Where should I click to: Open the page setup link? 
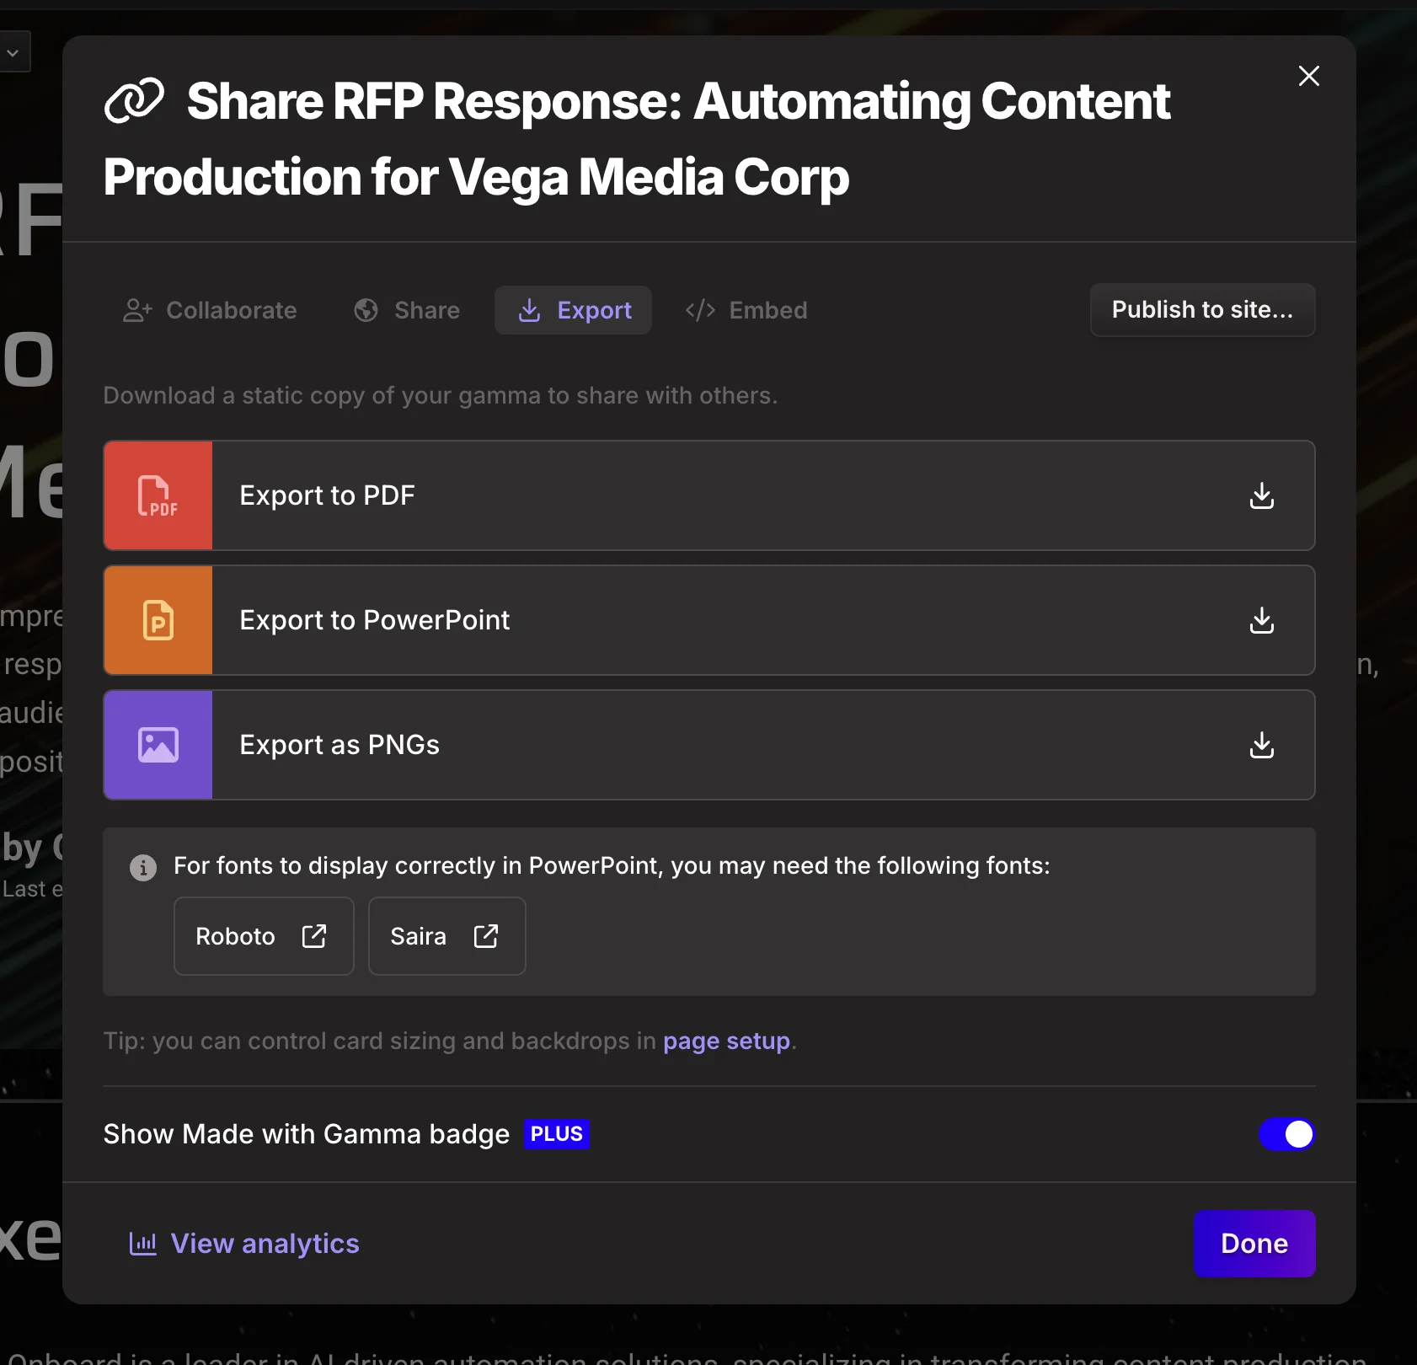pyautogui.click(x=726, y=1041)
